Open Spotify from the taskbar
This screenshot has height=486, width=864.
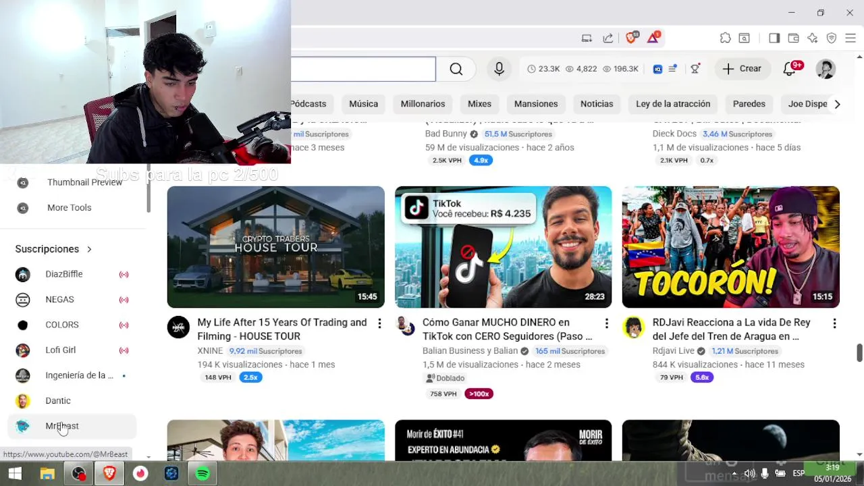click(x=202, y=474)
